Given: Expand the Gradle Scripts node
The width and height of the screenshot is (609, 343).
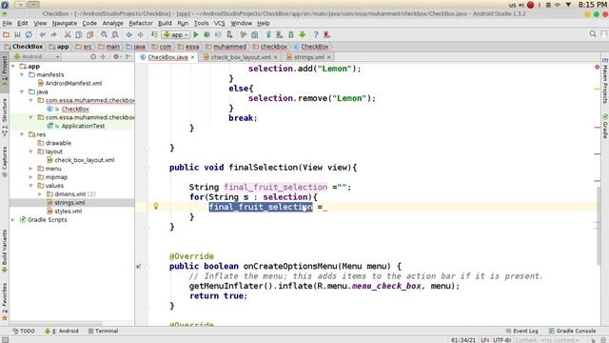Looking at the screenshot, I should click(x=13, y=220).
